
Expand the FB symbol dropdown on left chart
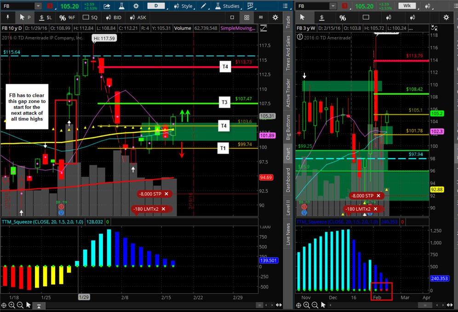(x=38, y=6)
